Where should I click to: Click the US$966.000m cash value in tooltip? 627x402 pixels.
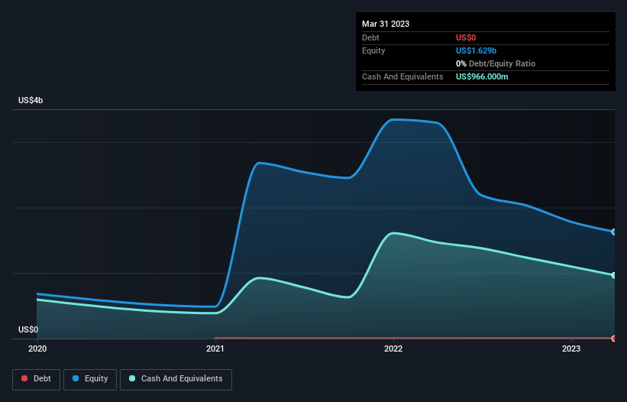482,76
